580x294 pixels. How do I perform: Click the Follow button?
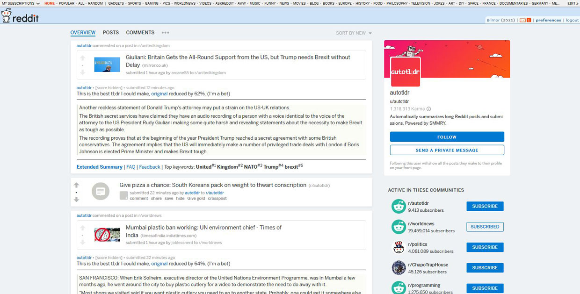pos(447,137)
